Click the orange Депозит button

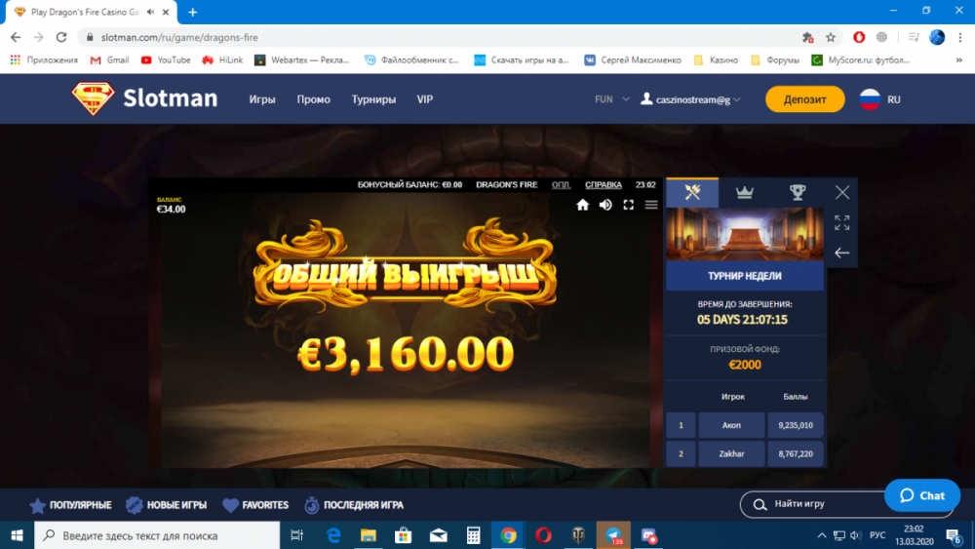(x=804, y=99)
